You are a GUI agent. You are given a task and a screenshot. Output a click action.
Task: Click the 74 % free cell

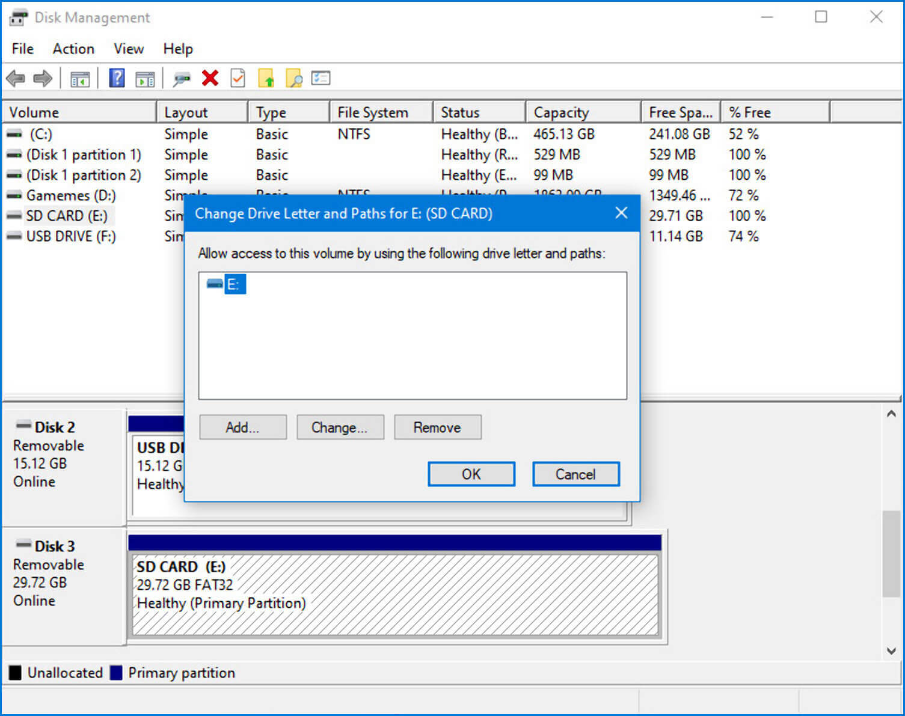click(x=744, y=236)
